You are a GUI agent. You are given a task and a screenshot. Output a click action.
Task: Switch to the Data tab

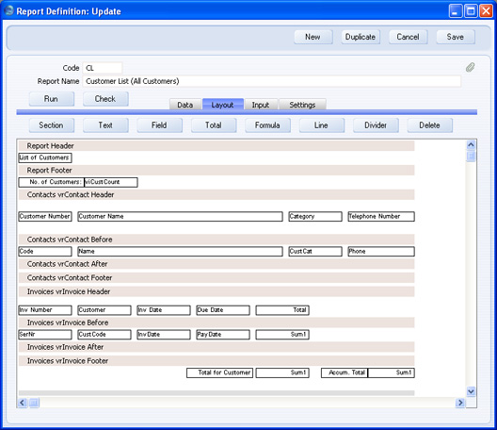click(x=185, y=105)
